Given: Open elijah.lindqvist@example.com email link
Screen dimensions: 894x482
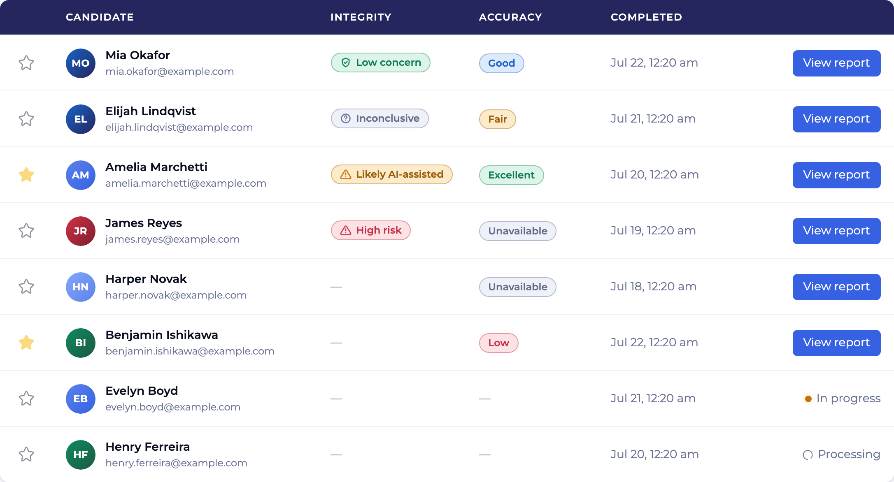Looking at the screenshot, I should [x=179, y=127].
